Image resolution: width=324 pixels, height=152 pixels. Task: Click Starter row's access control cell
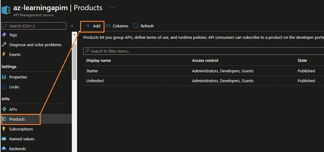click(223, 71)
